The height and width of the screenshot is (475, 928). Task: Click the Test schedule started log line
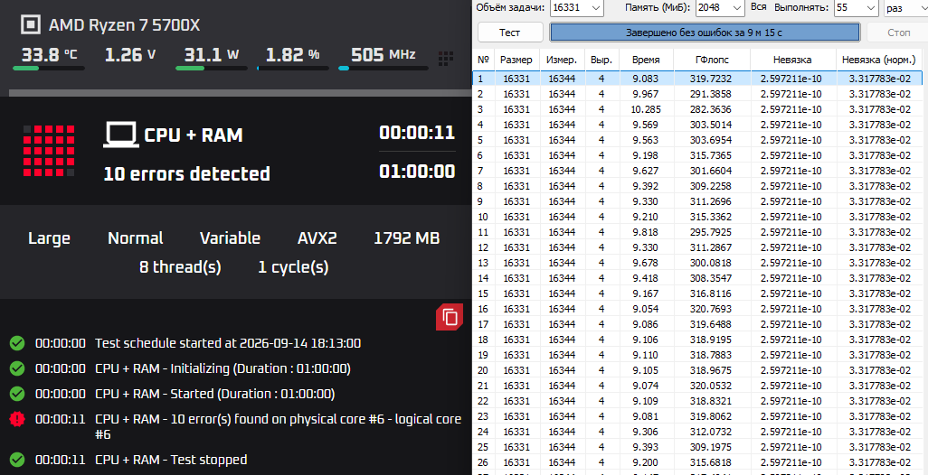pos(228,343)
